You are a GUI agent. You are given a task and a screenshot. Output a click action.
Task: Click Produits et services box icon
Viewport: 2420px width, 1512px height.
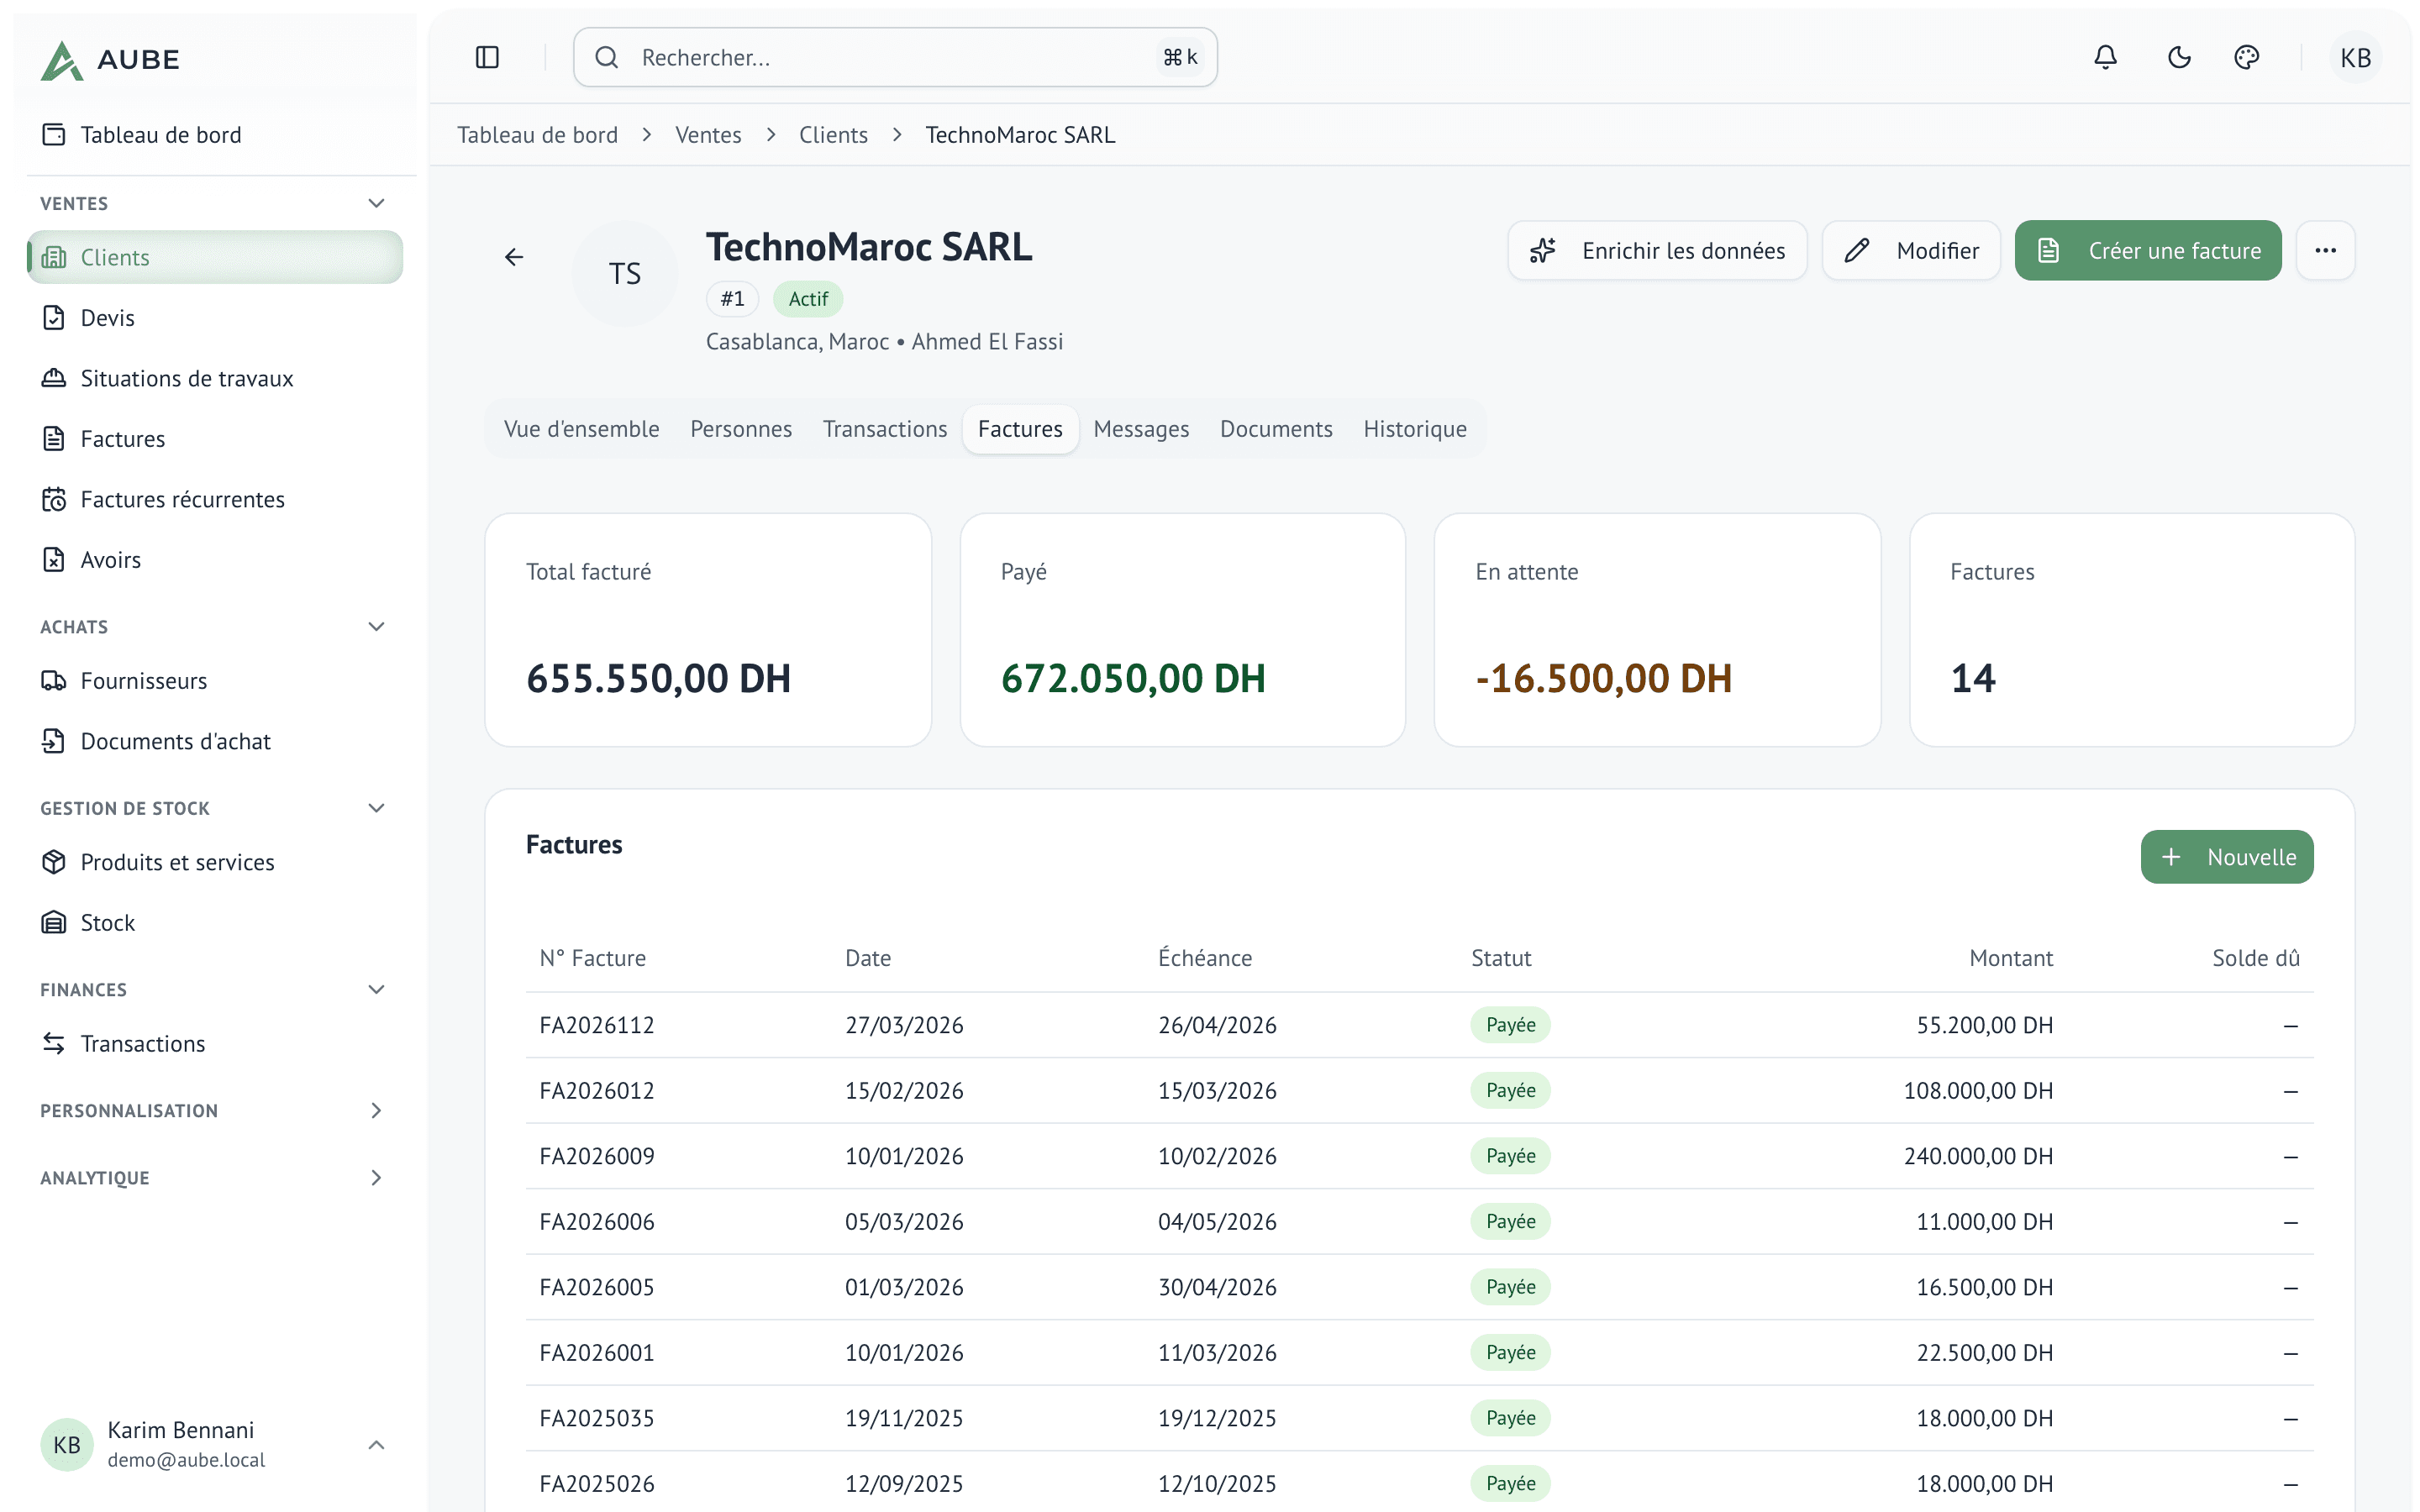(54, 862)
